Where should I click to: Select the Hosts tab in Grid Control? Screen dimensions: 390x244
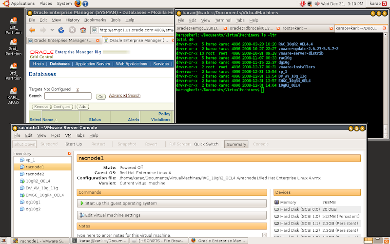click(x=39, y=64)
